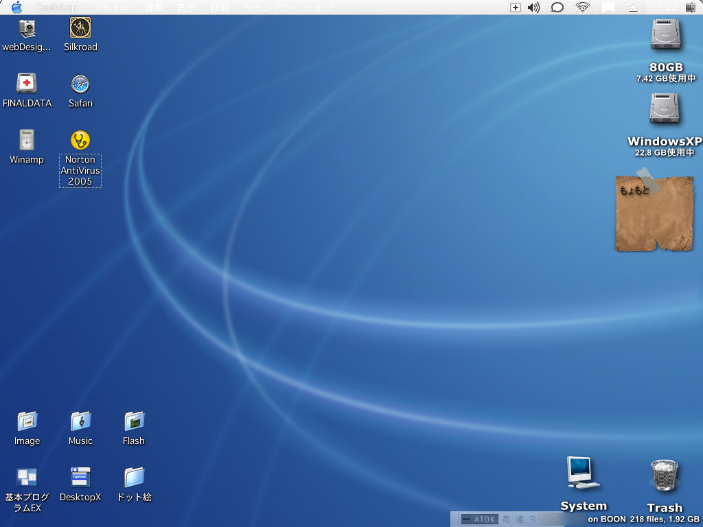This screenshot has height=527, width=703.
Task: Open the Winamp player icon
Action: (27, 140)
